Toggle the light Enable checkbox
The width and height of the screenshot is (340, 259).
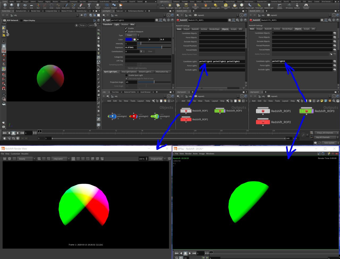tap(126, 28)
